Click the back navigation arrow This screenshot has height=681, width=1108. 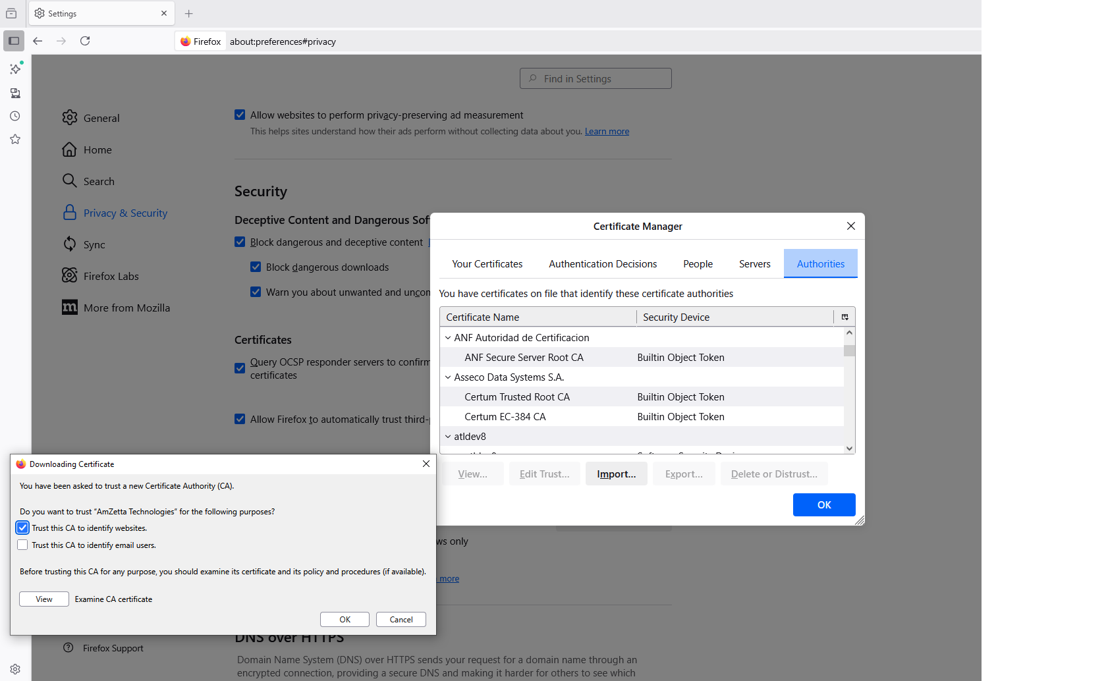point(38,41)
